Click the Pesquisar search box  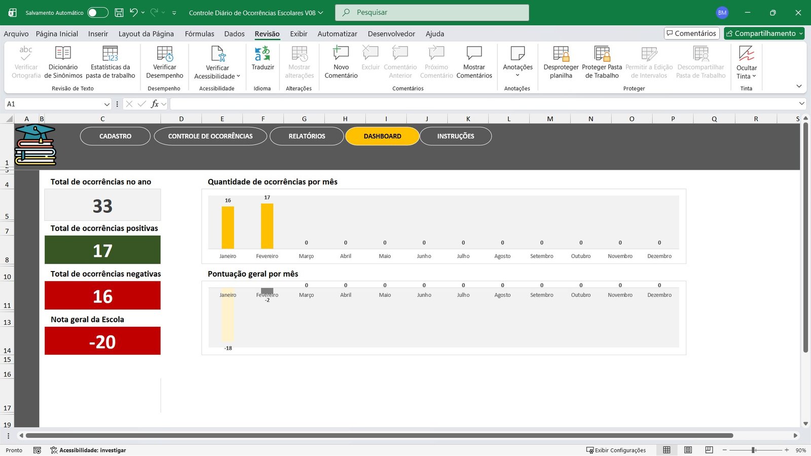pos(432,13)
